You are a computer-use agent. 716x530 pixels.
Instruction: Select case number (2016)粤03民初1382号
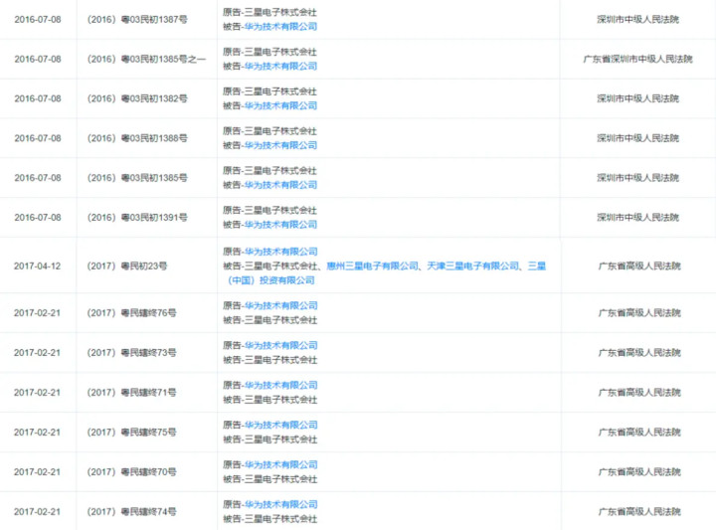[137, 98]
